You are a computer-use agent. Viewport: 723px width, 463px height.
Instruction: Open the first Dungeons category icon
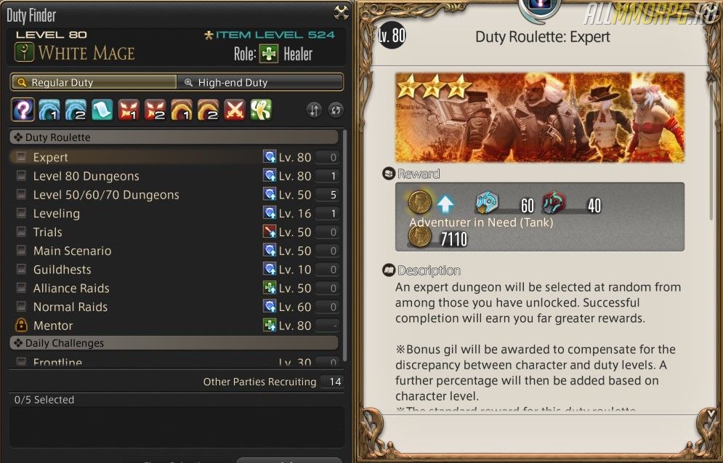click(49, 110)
